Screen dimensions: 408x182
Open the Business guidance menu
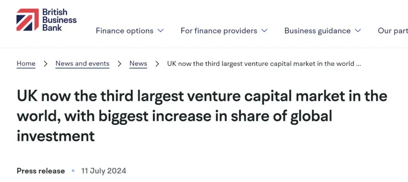point(317,31)
